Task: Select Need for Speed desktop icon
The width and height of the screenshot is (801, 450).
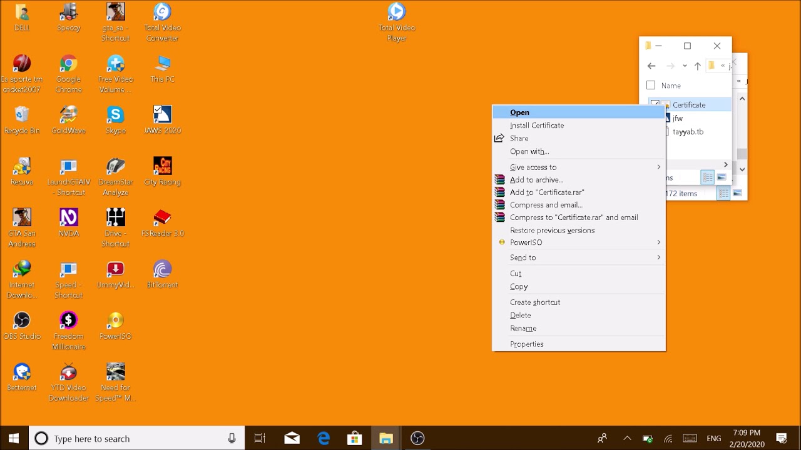Action: pos(115,382)
